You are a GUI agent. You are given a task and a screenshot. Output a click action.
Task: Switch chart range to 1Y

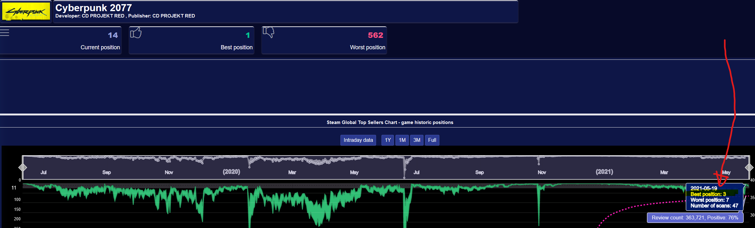click(388, 140)
